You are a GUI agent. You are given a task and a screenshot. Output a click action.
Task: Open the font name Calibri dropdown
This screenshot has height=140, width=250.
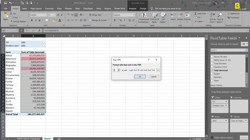46,15
